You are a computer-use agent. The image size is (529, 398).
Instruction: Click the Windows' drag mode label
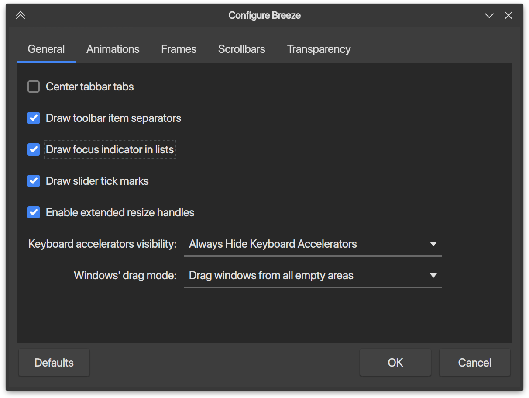coord(125,275)
